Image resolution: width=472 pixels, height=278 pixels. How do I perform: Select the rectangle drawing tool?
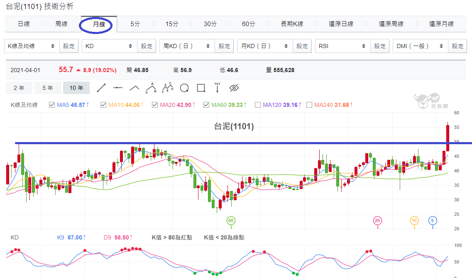pyautogui.click(x=201, y=88)
